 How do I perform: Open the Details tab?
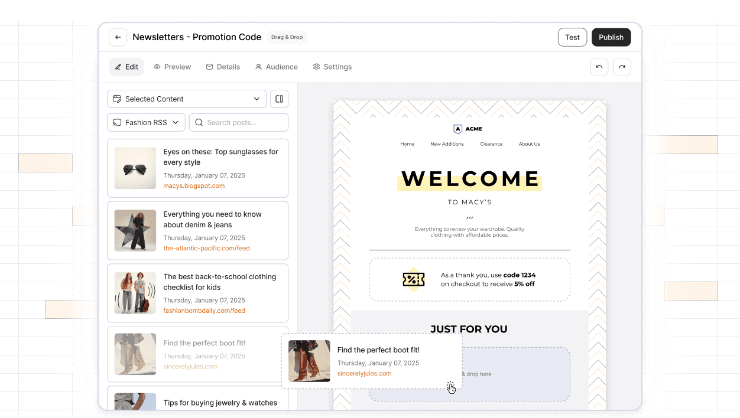tap(223, 67)
